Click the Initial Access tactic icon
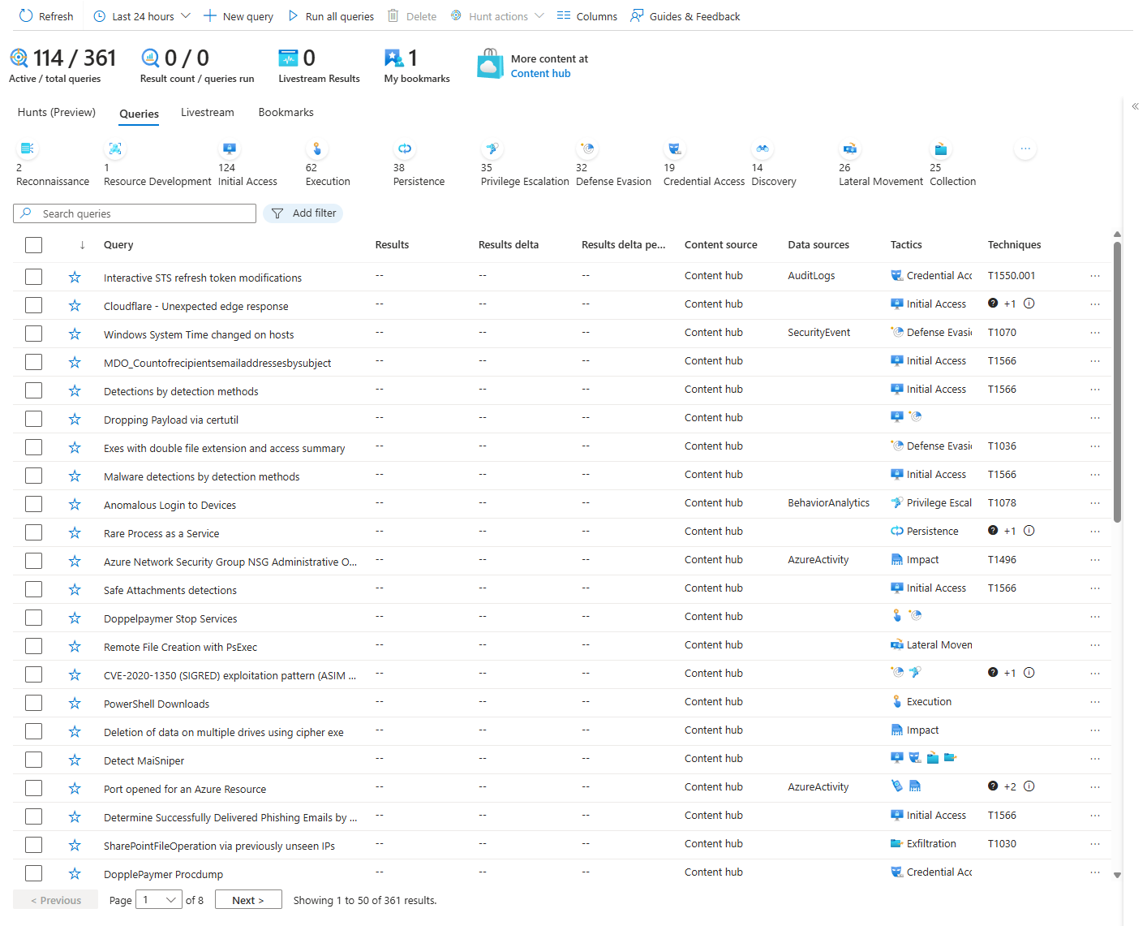Viewport: 1147px width, 926px height. (230, 149)
